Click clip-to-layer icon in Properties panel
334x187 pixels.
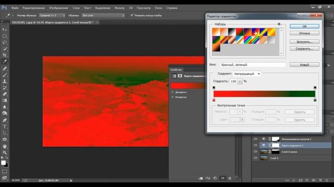pos(200,178)
